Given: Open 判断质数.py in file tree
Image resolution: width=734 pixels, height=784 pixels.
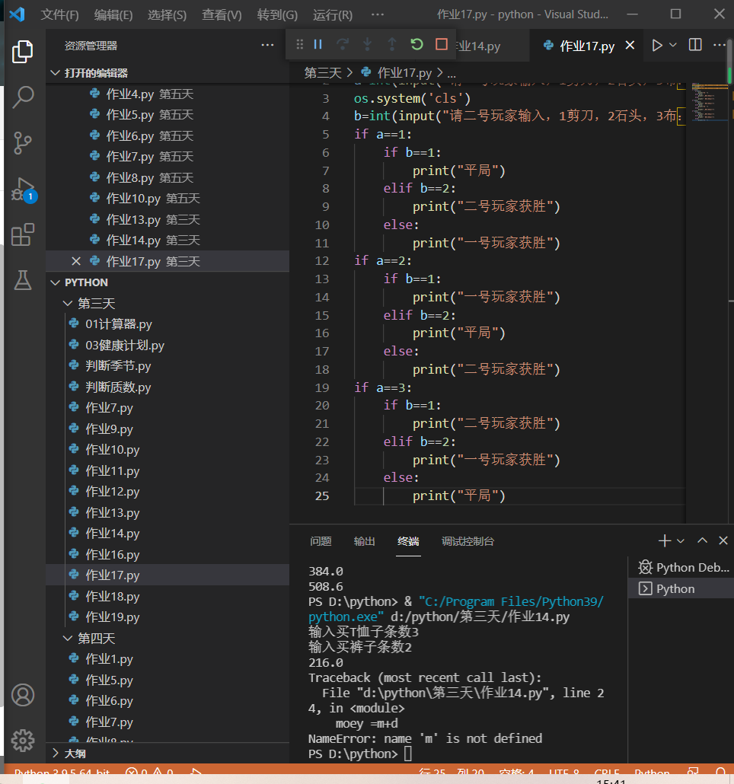Looking at the screenshot, I should (x=118, y=387).
